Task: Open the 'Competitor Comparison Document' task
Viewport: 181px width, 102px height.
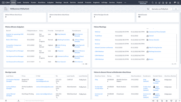Action: point(14,46)
